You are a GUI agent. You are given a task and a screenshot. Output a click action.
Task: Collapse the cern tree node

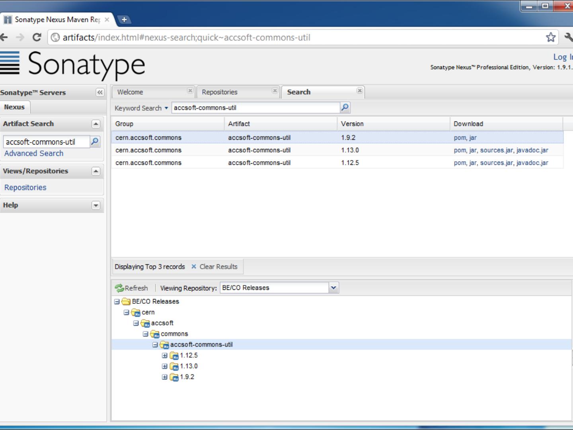point(126,313)
